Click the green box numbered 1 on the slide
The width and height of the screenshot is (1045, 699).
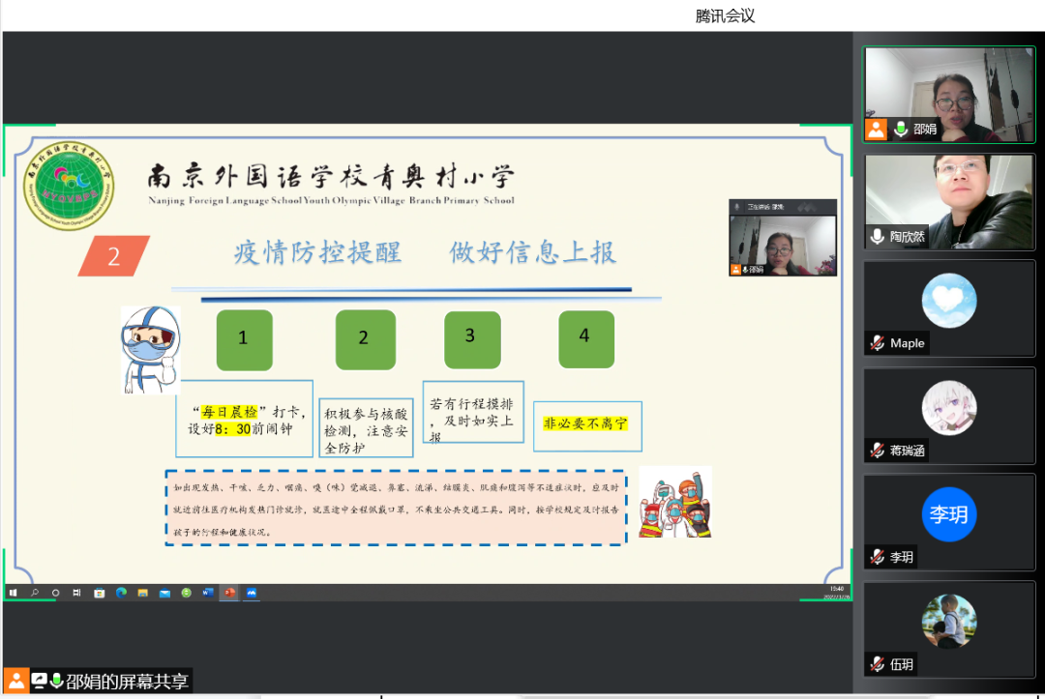coord(243,339)
